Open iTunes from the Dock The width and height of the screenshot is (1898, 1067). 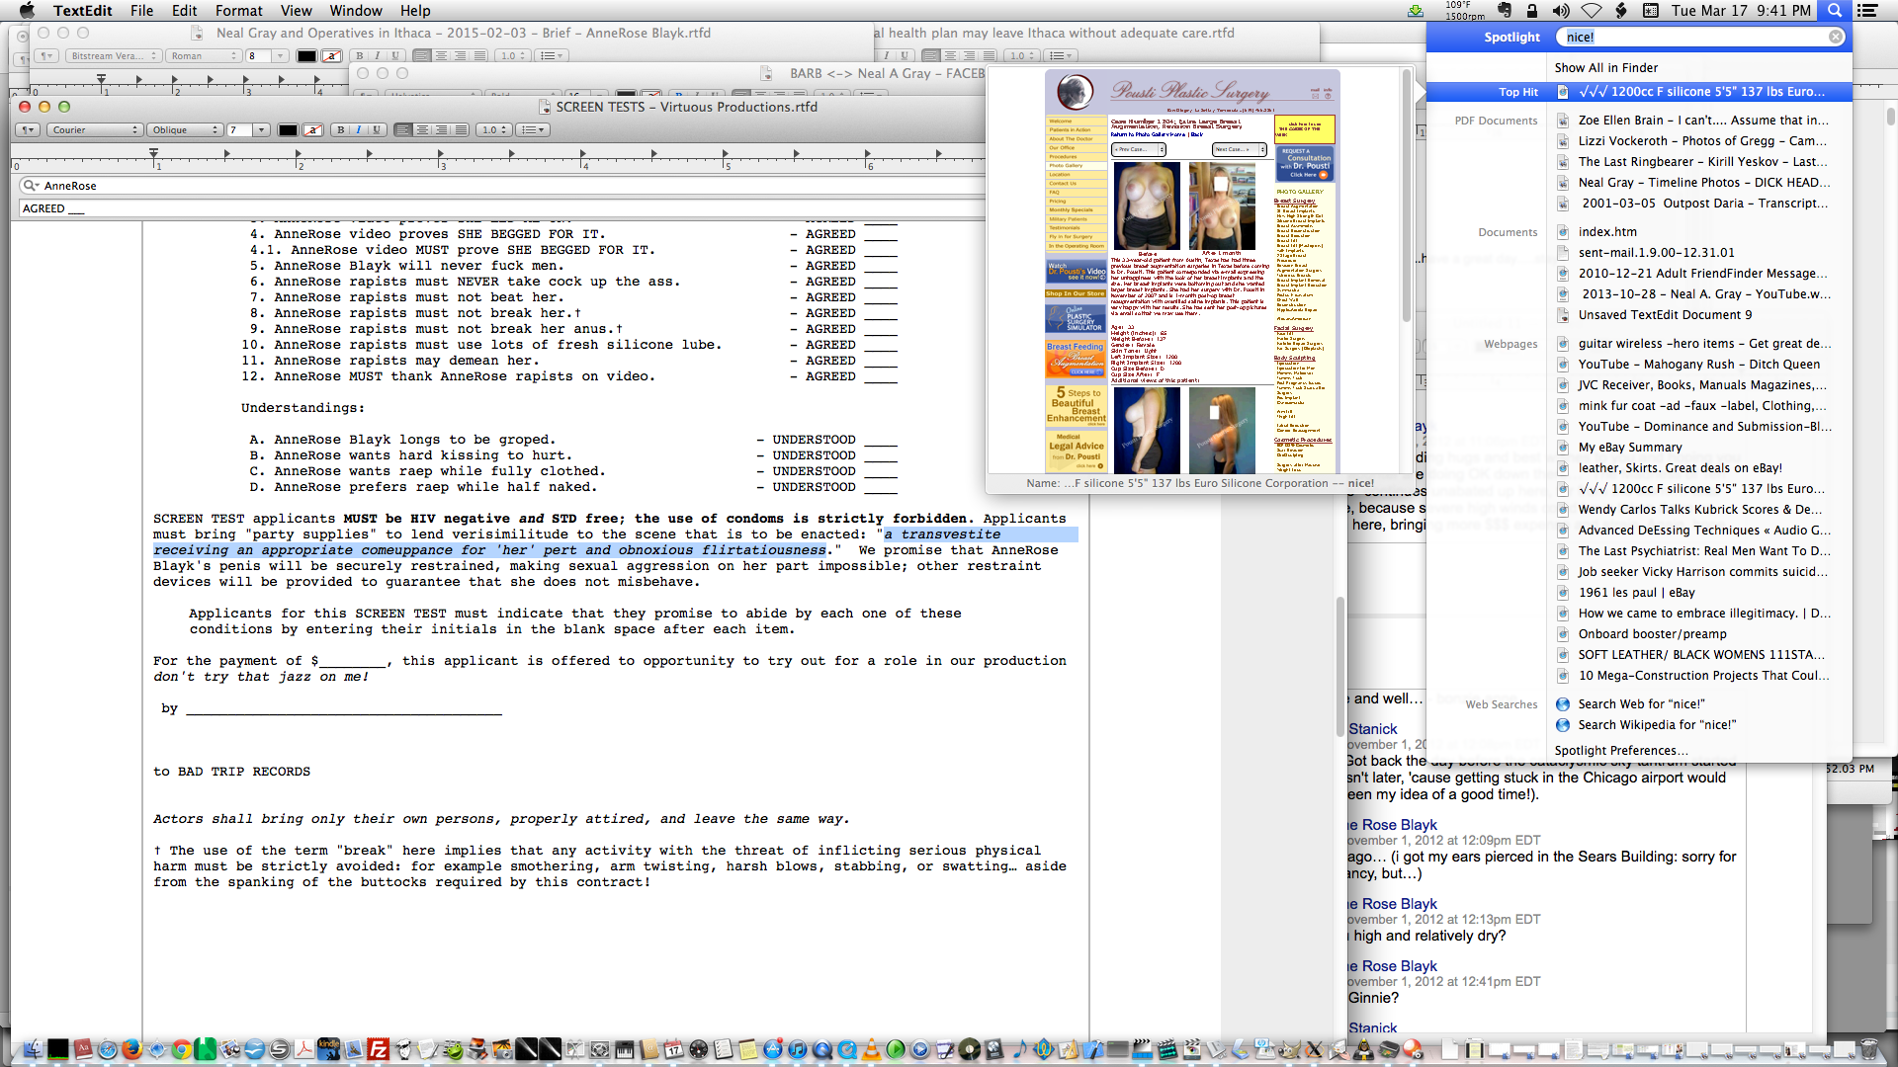(x=797, y=1049)
